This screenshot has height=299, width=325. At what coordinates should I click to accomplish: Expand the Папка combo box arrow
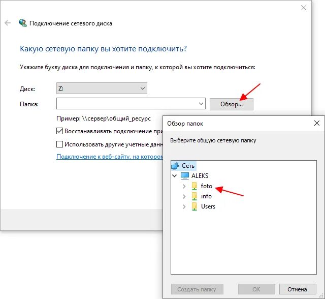click(201, 104)
